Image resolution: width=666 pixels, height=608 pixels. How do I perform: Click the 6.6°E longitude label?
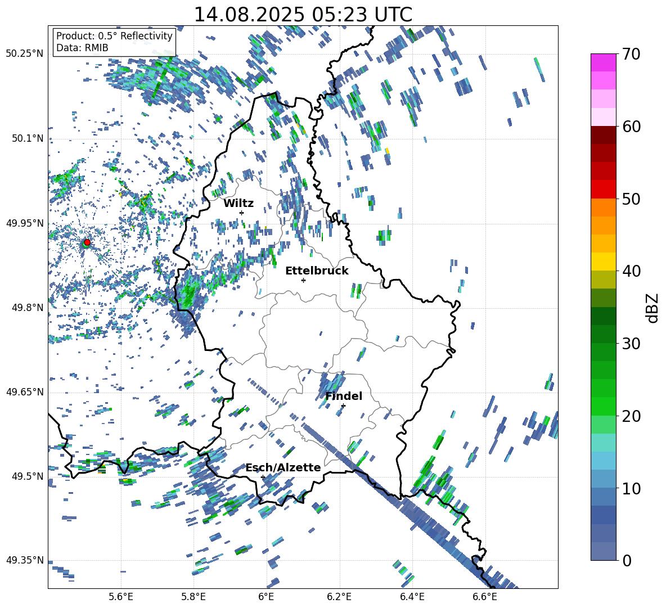(485, 597)
